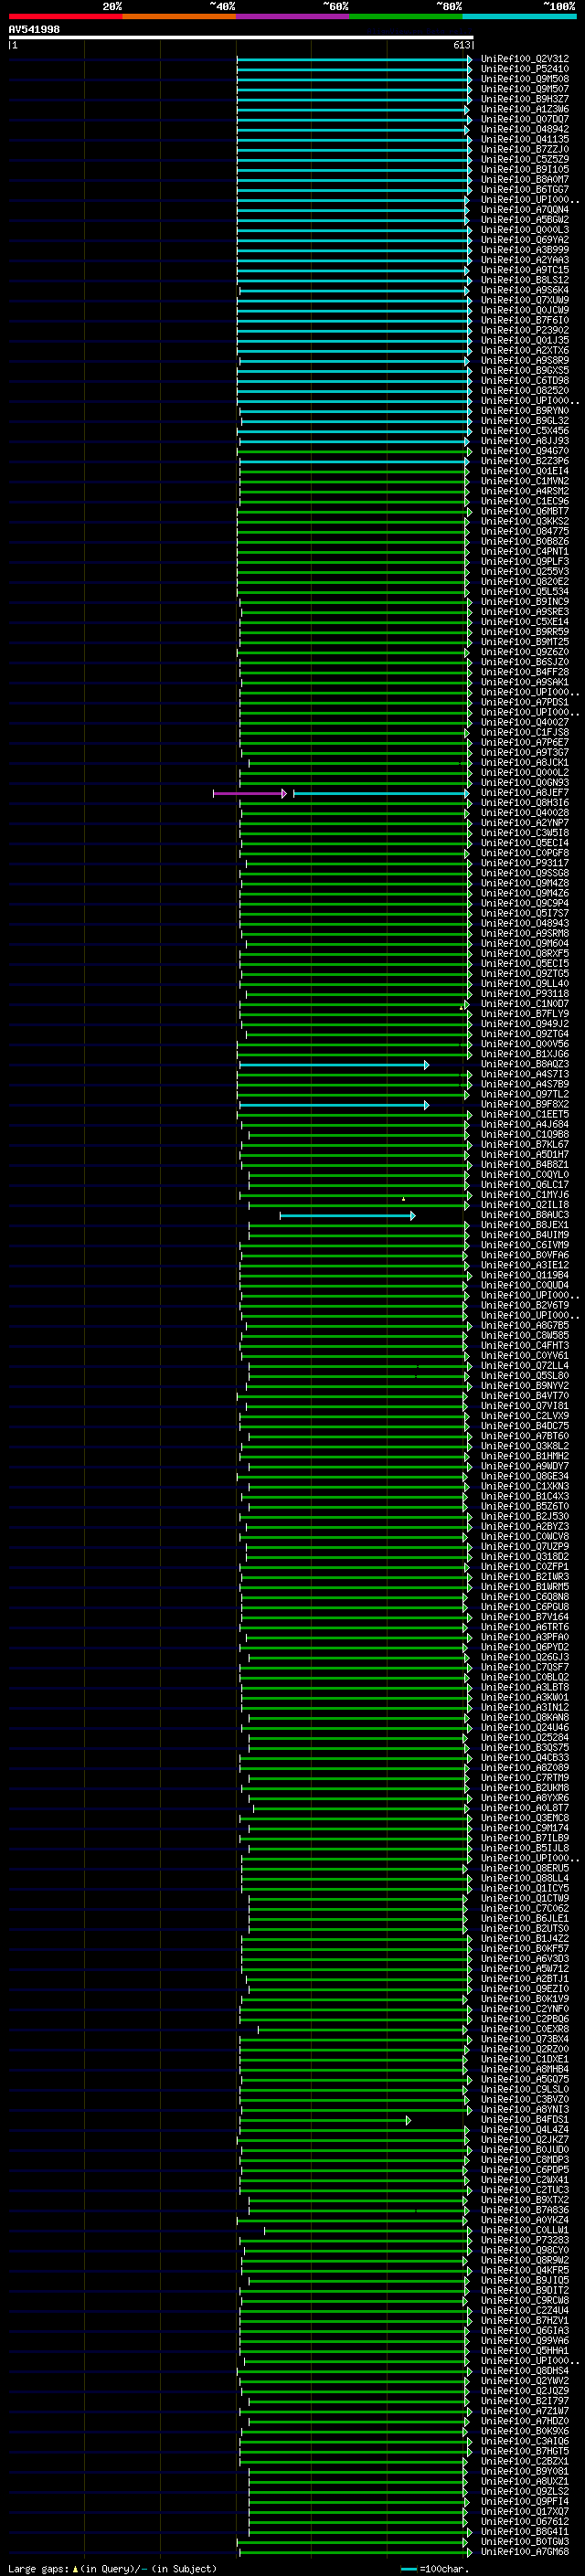Select label UniRef100_P73283
Viewport: 585px width, 2576px height.
coord(524,2240)
